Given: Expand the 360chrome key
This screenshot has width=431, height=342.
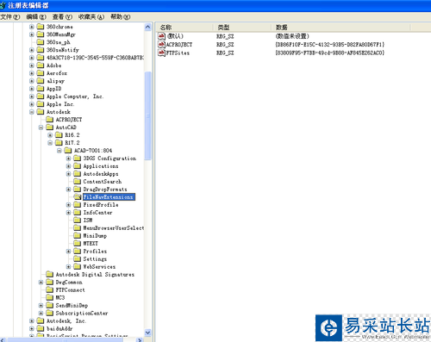Looking at the screenshot, I should tap(32, 27).
